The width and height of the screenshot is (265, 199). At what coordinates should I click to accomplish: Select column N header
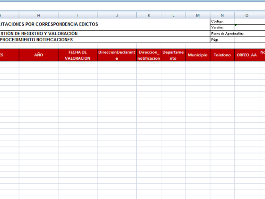[x=222, y=15]
